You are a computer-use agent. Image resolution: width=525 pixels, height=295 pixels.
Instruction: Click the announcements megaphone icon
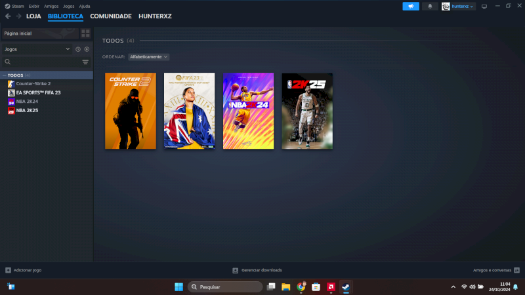(x=411, y=6)
